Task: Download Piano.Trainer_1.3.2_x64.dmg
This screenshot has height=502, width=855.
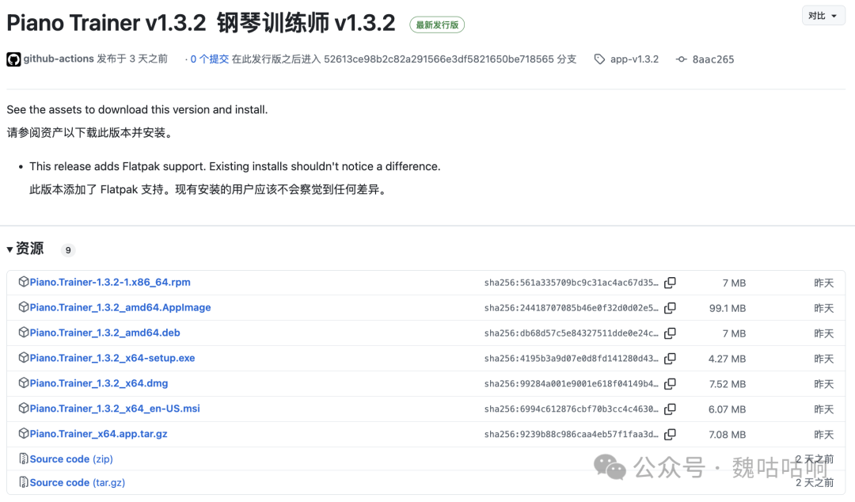Action: click(x=99, y=383)
